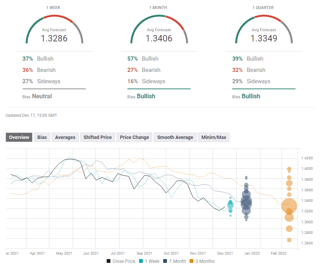
Task: Toggle the Close Price legend series
Action: [121, 261]
